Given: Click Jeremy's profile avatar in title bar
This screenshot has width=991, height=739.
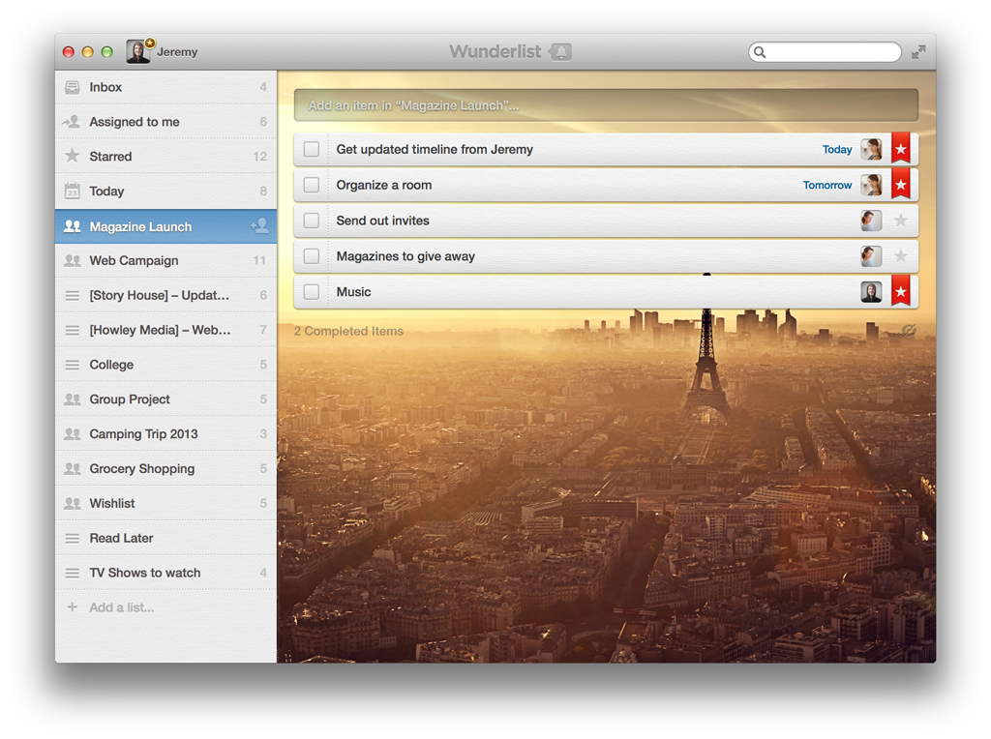Looking at the screenshot, I should click(x=138, y=52).
